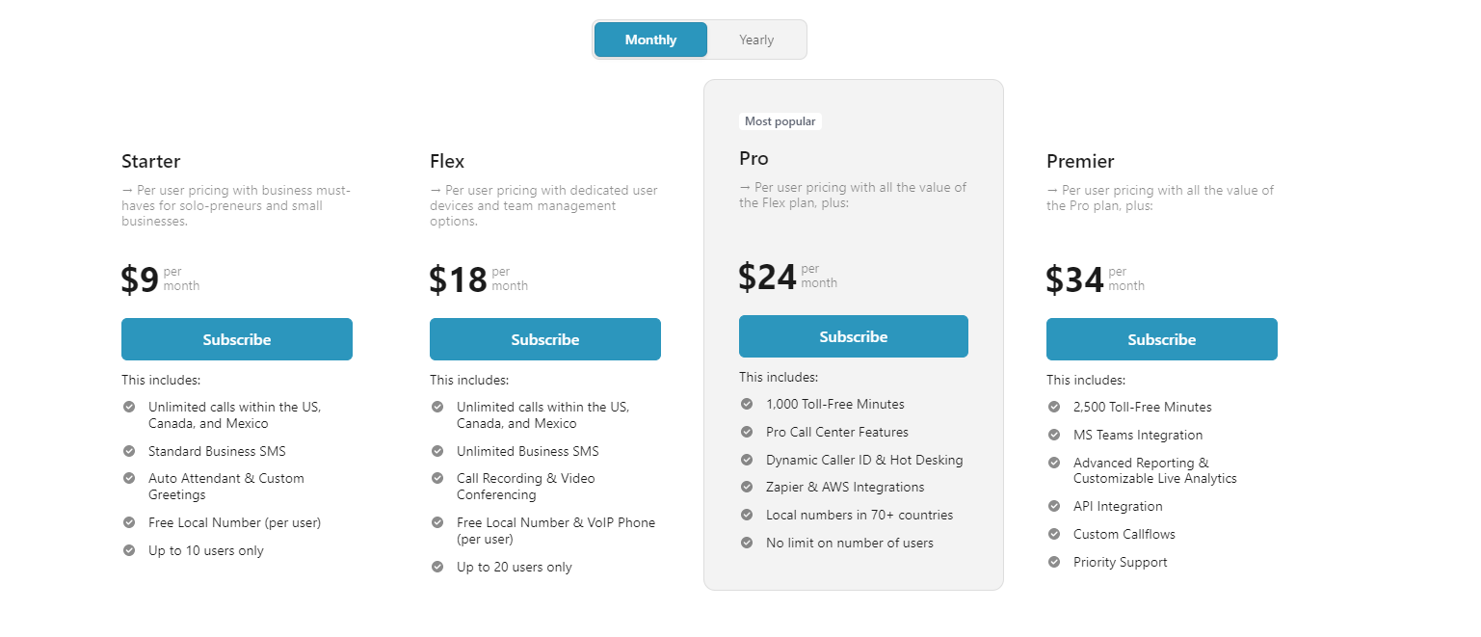This screenshot has height=637, width=1481.
Task: Click the check icon next to Up to 20 users only
Action: point(437,567)
